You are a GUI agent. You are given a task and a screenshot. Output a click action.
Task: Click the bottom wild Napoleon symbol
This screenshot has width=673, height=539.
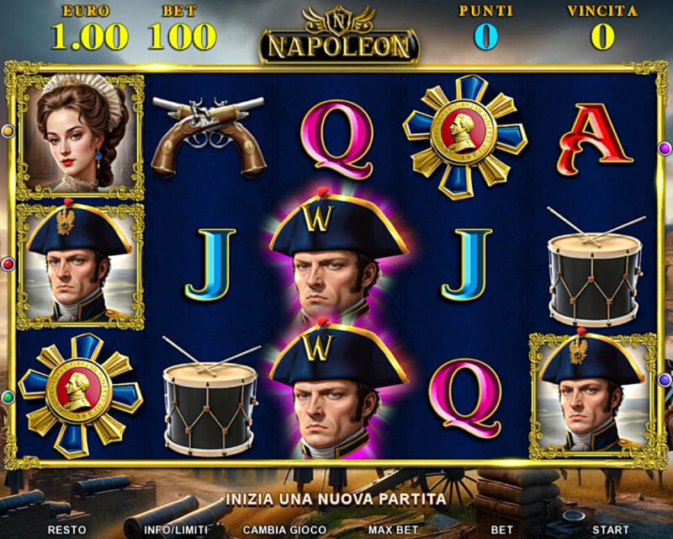point(337,387)
